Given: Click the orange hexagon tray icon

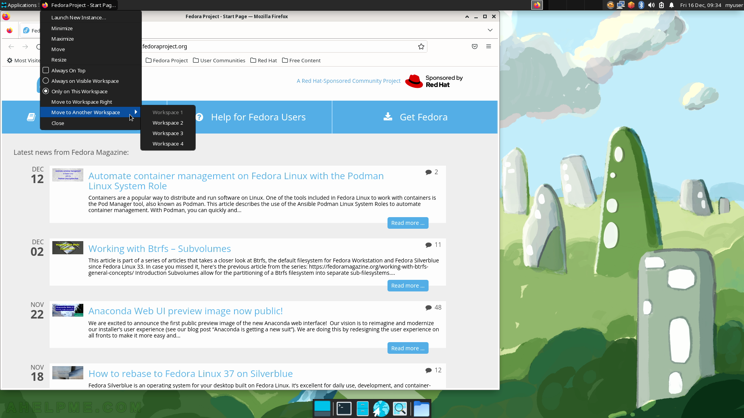Looking at the screenshot, I should tap(631, 5).
